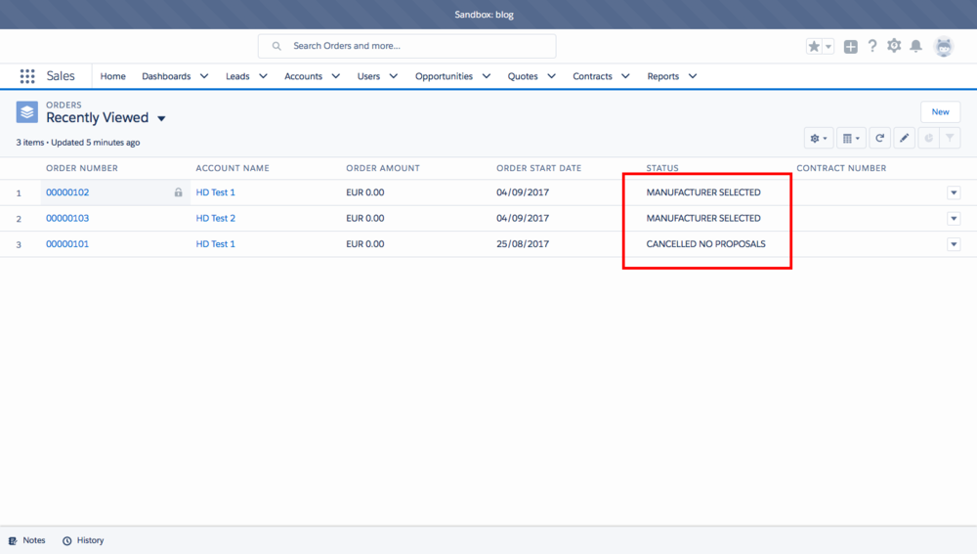Open the Help question mark icon
The image size is (977, 554).
(x=872, y=46)
